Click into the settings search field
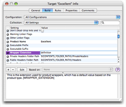Screen dimensions: 126x107 pyautogui.click(x=110, y=23)
